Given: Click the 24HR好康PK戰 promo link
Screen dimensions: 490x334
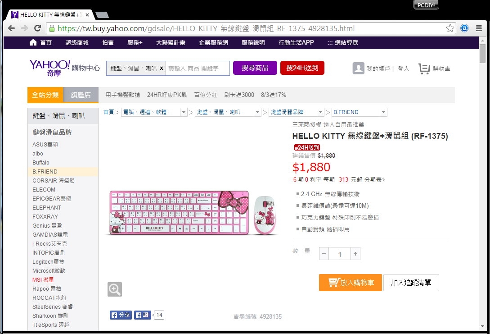Looking at the screenshot, I should pos(167,95).
